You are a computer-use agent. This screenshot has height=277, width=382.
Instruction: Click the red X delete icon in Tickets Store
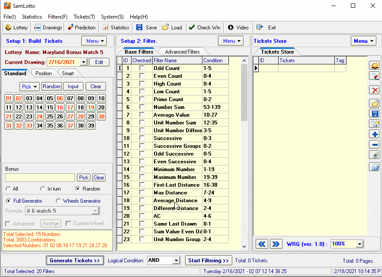click(x=375, y=90)
